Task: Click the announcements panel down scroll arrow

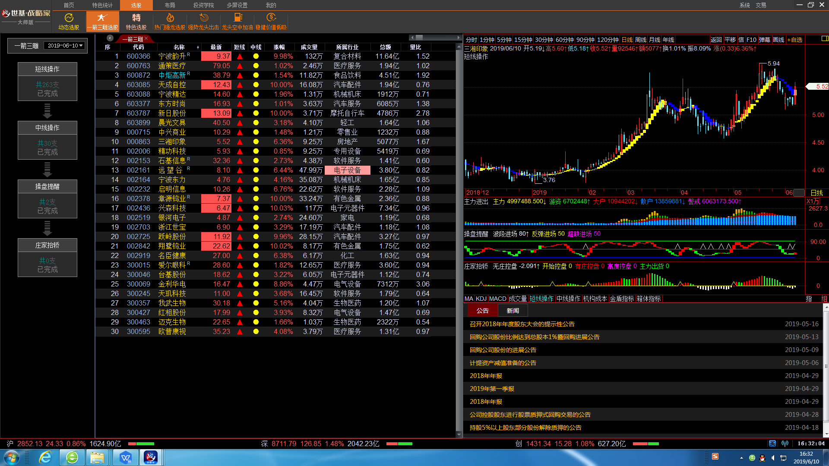Action: point(826,434)
